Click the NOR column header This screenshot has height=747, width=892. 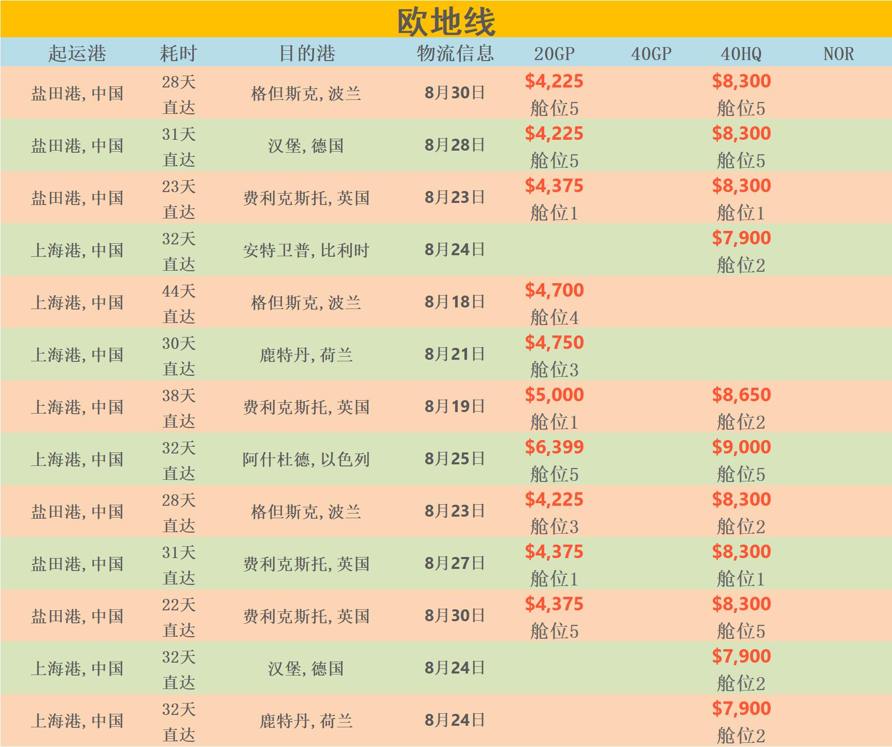coord(838,54)
